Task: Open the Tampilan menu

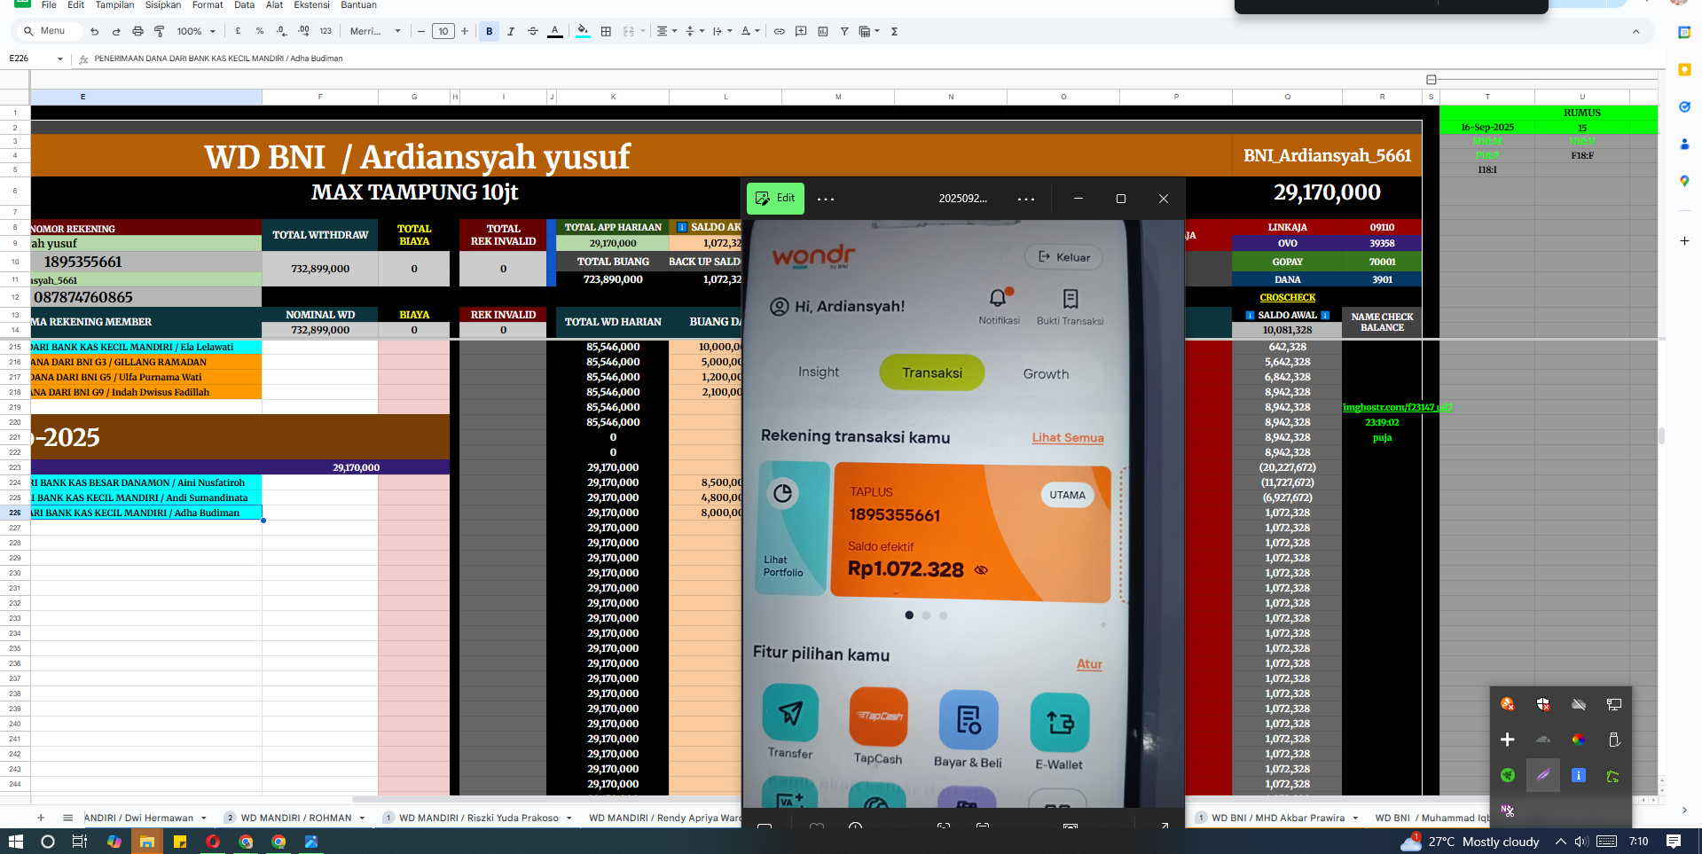Action: pos(114,5)
